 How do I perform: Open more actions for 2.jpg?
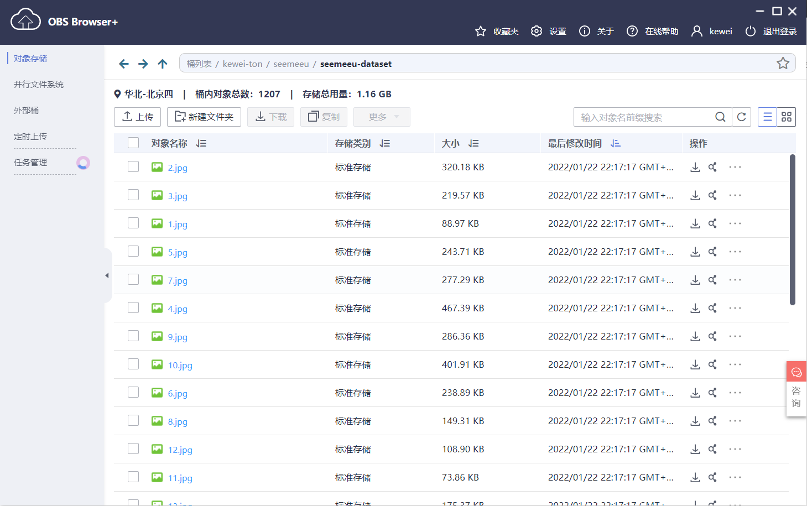735,167
